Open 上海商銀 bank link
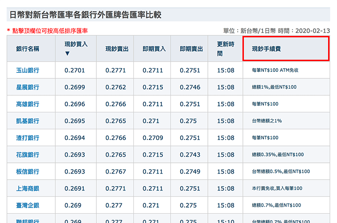 (x=28, y=188)
